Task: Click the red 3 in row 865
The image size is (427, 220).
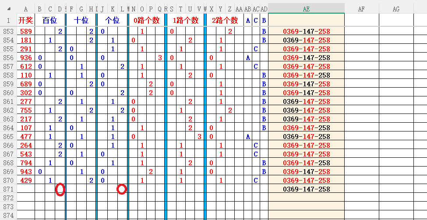Action: click(x=199, y=136)
